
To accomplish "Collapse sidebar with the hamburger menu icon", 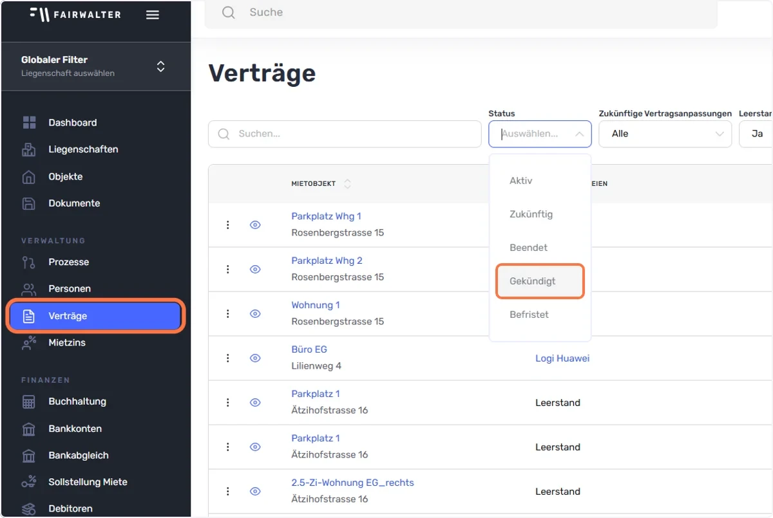I will click(153, 15).
